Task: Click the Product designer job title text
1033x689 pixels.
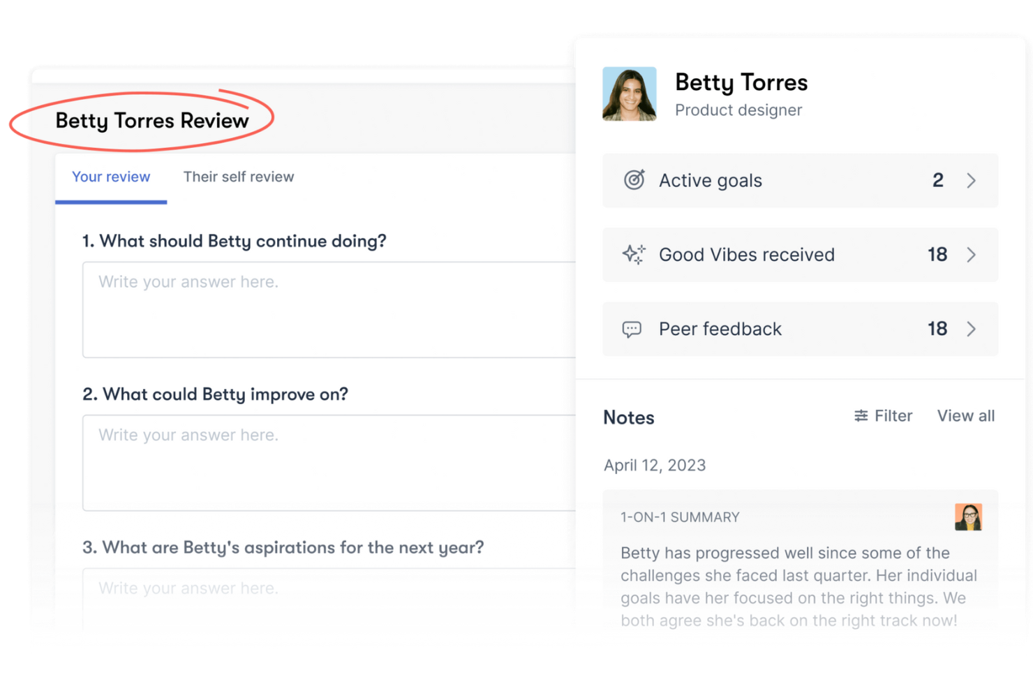Action: pyautogui.click(x=738, y=110)
